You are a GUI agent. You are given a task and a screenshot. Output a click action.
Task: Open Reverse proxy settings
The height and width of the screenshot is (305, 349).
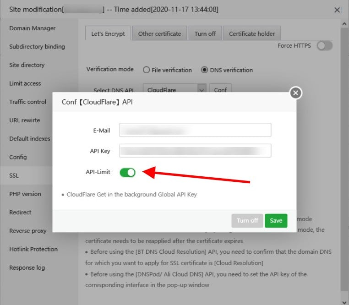click(x=28, y=231)
